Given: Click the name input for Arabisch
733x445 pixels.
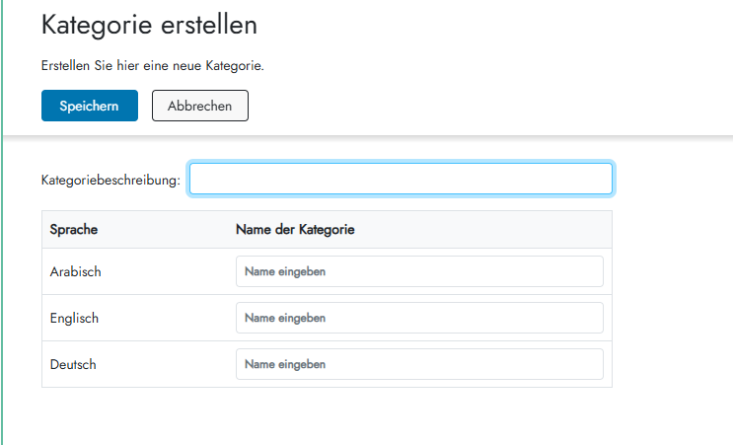Looking at the screenshot, I should [x=419, y=271].
